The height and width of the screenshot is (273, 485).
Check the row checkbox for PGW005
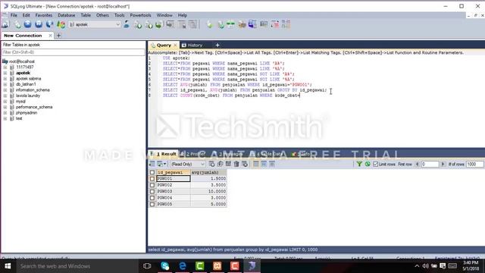[x=152, y=204]
